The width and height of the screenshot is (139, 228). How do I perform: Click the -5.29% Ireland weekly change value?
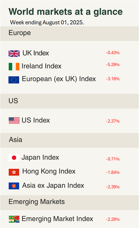113,65
